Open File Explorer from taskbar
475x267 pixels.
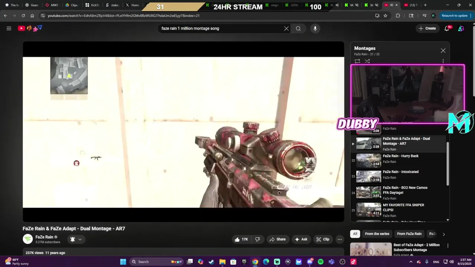[x=222, y=262]
